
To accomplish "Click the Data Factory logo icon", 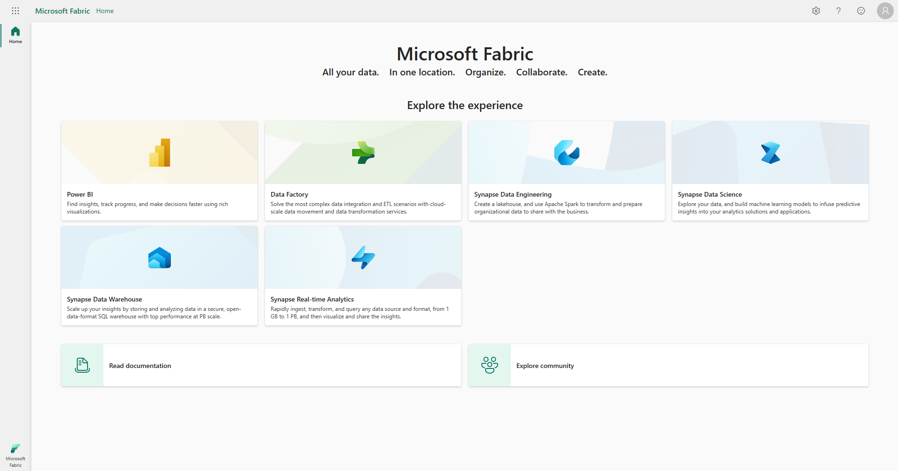I will [363, 153].
